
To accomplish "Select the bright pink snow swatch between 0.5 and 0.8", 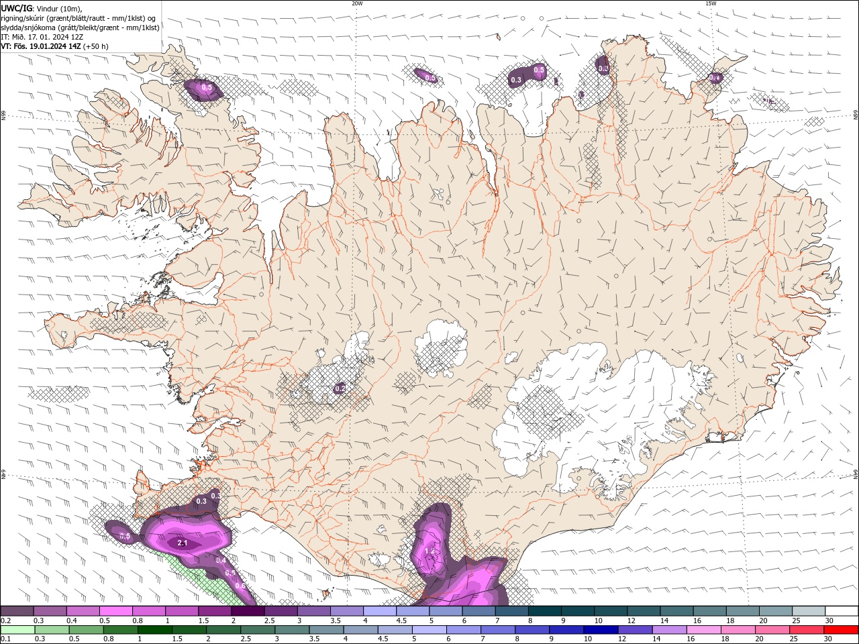I will point(115,611).
